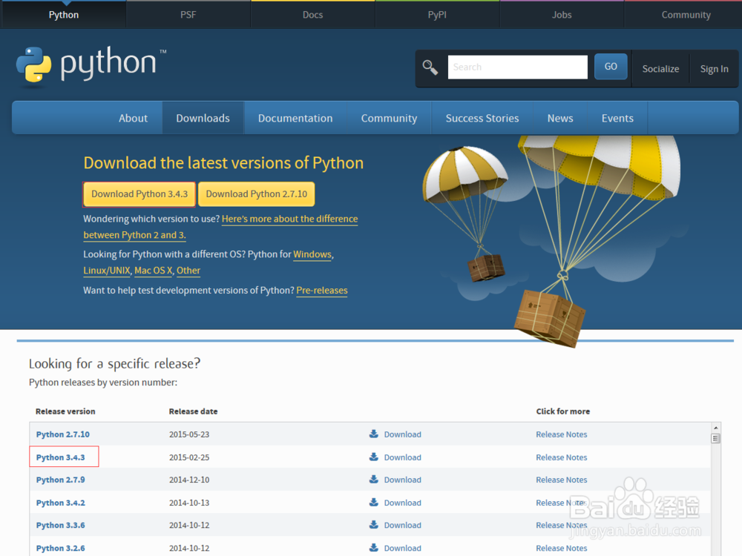742x556 pixels.
Task: Open the Jobs top site tab
Action: click(562, 15)
